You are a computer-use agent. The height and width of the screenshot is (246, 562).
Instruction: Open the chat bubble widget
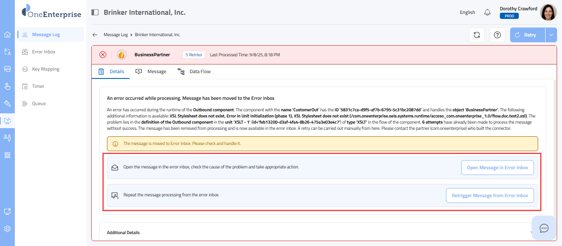coord(544,228)
